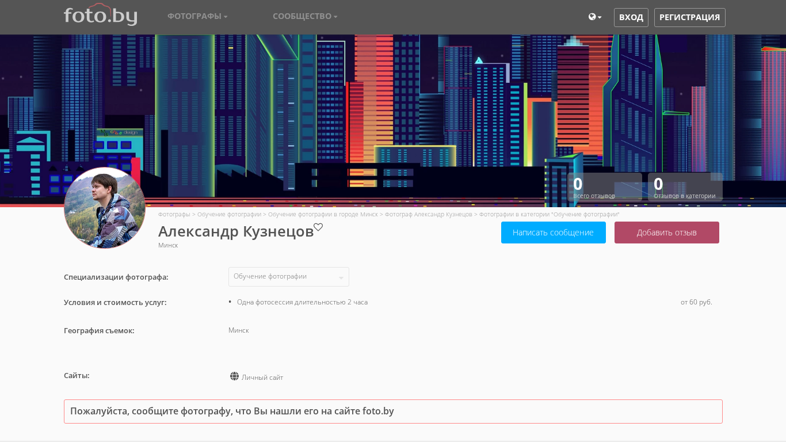Select the Фотограф Александр Кузнецов breadcrumb
The height and width of the screenshot is (442, 786).
click(428, 215)
